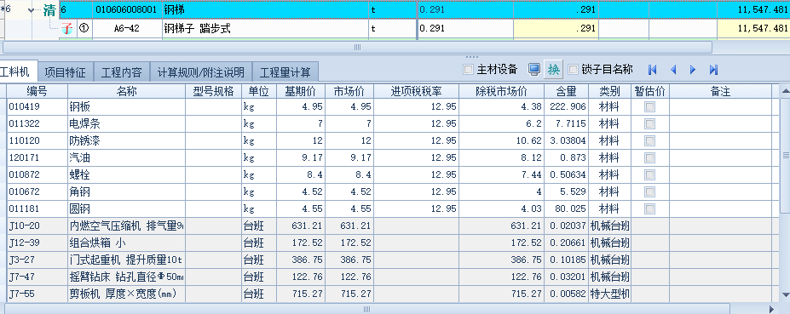Check 暂估价 box for 钢板
Image resolution: width=790 pixels, height=314 pixels.
pos(650,106)
